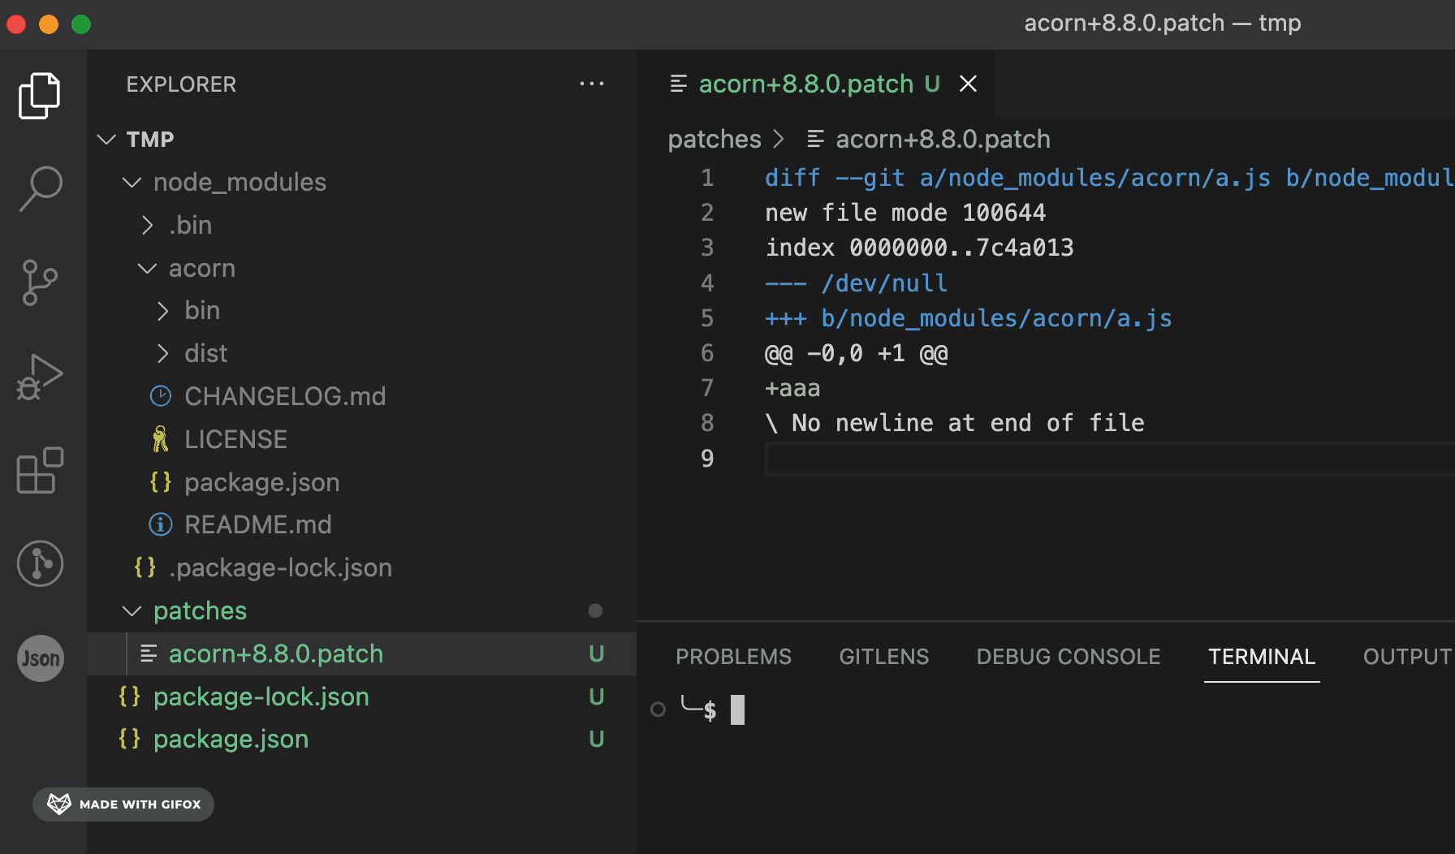This screenshot has height=854, width=1455.
Task: Click the patches breadcrumb in editor
Action: tap(714, 140)
